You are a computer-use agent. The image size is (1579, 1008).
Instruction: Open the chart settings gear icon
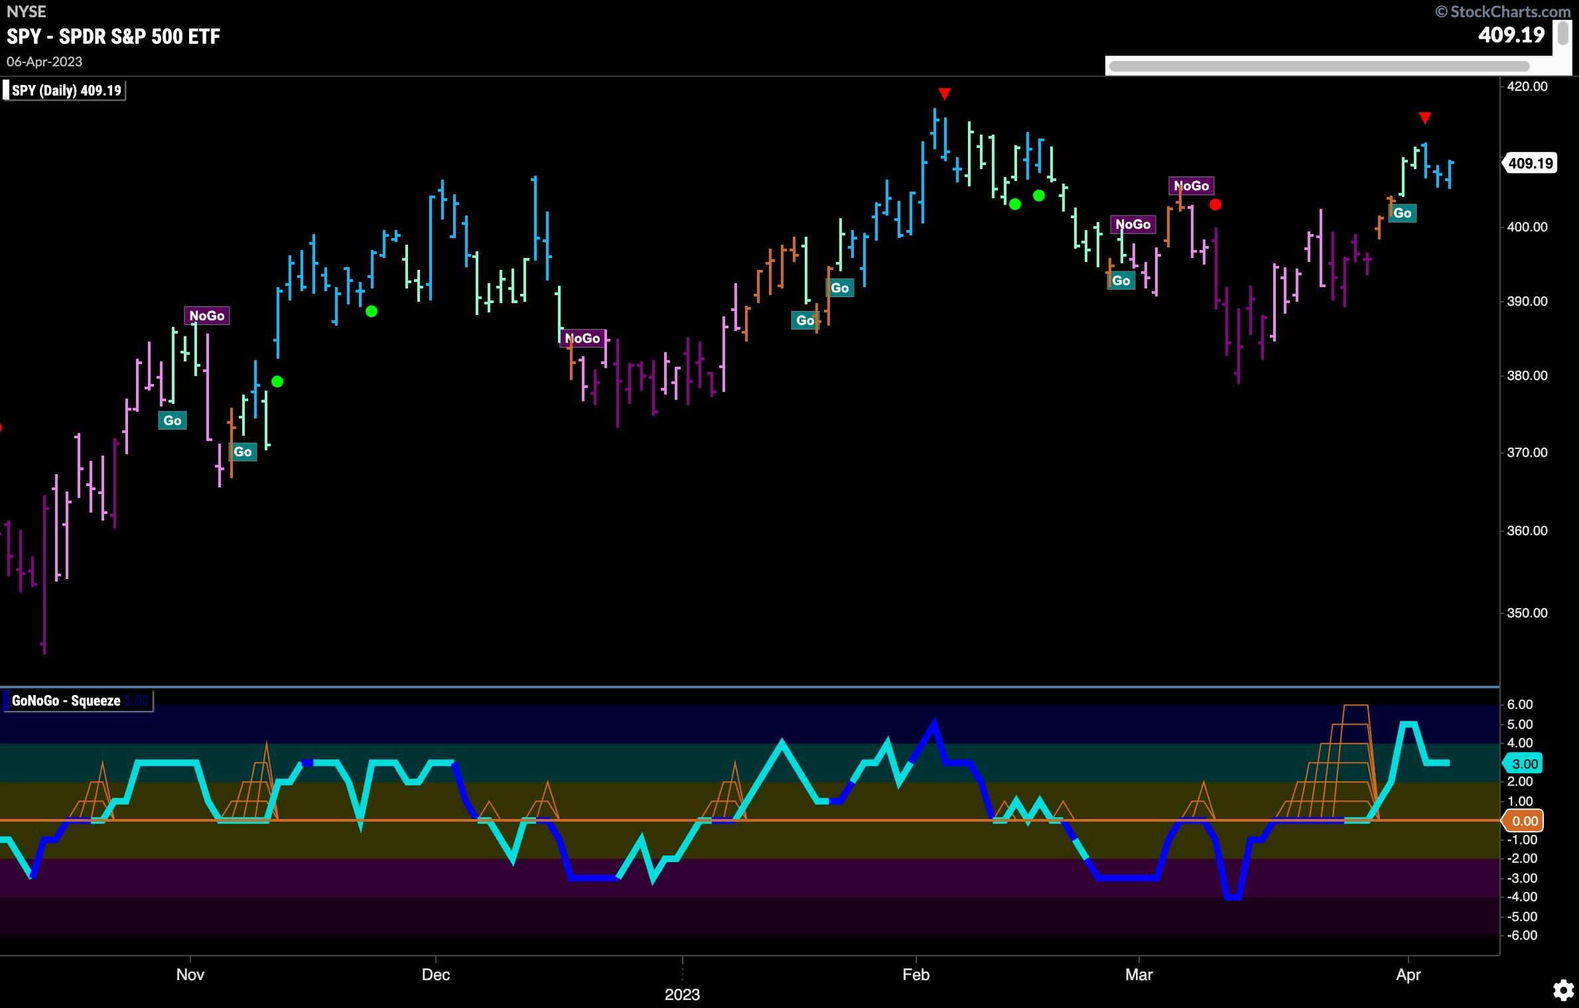[x=1563, y=990]
